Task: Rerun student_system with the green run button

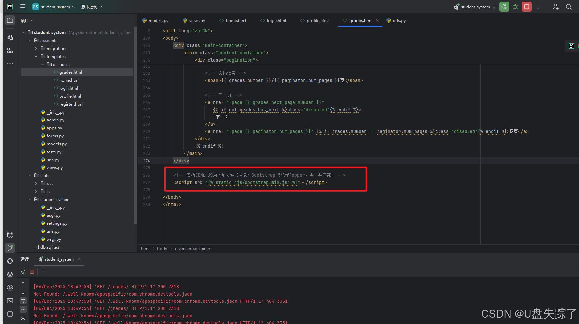Action: [504, 7]
